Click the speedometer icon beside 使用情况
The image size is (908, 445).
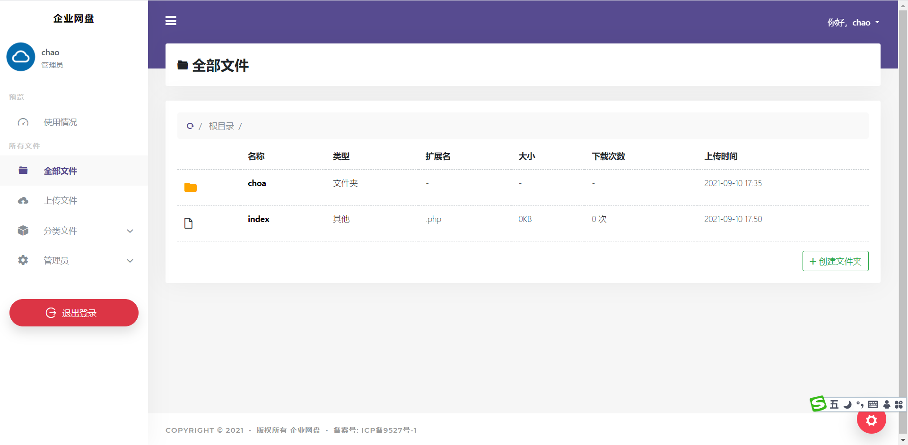point(23,122)
